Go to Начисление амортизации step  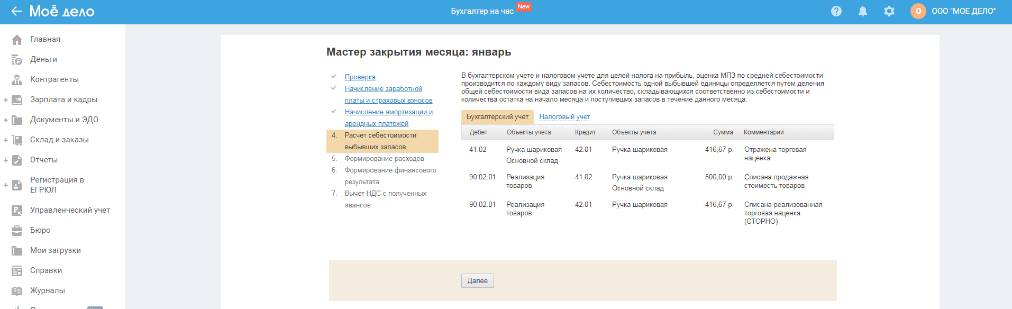tap(389, 118)
